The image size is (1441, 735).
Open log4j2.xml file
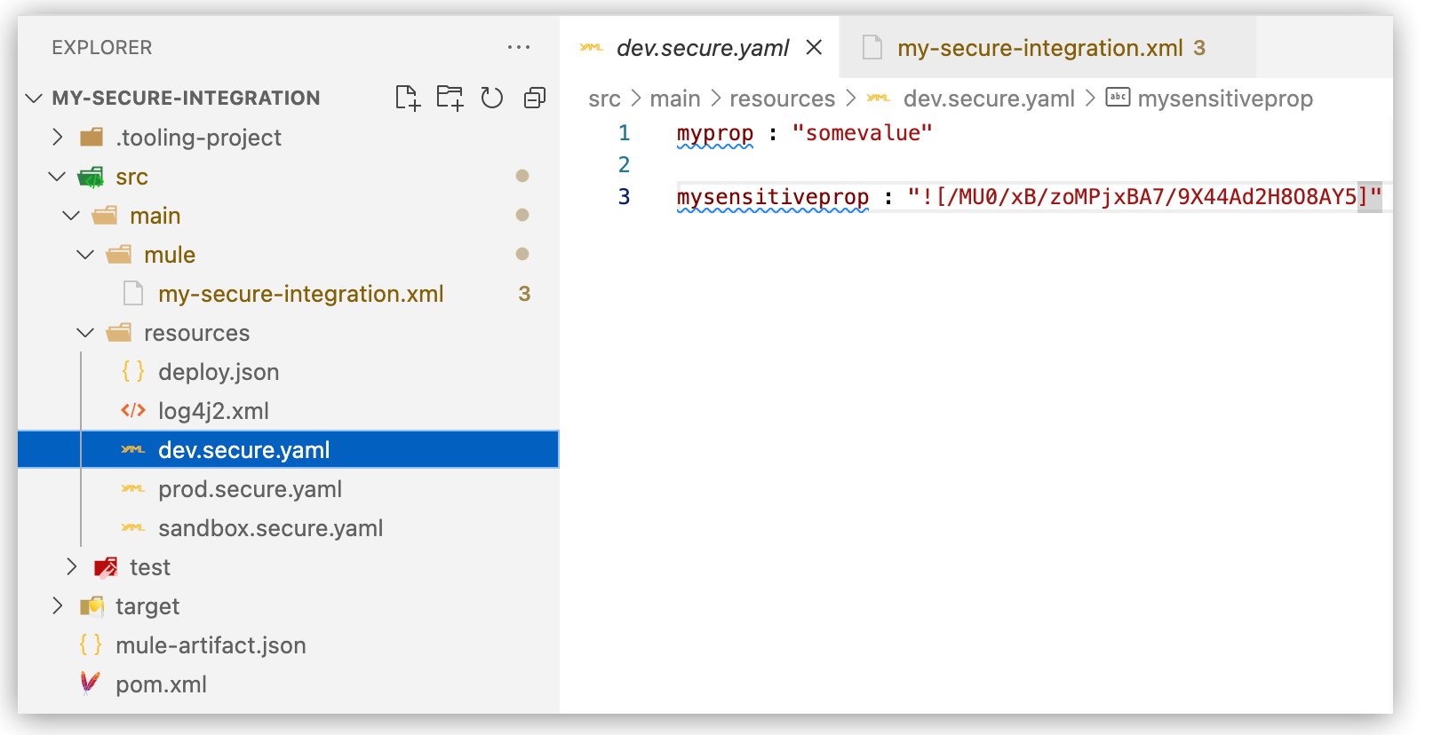[x=288, y=410]
